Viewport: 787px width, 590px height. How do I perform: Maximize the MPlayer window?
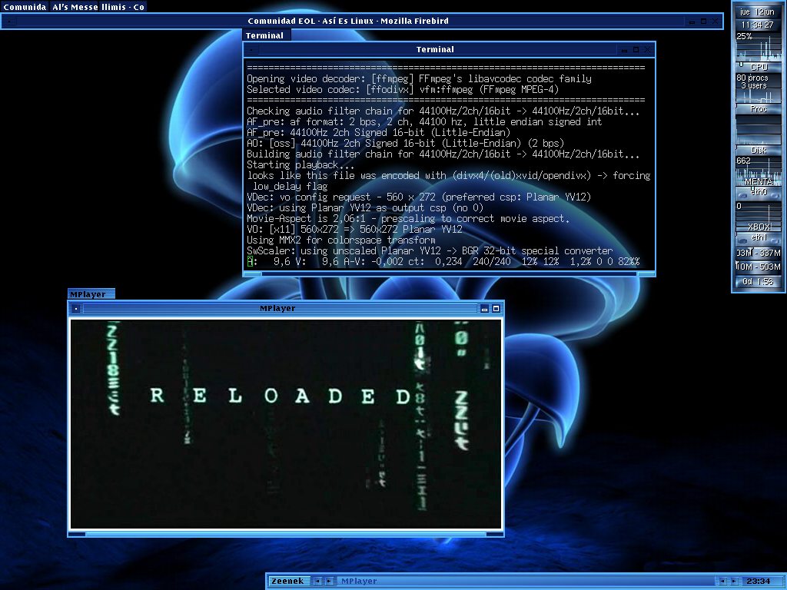[x=496, y=309]
